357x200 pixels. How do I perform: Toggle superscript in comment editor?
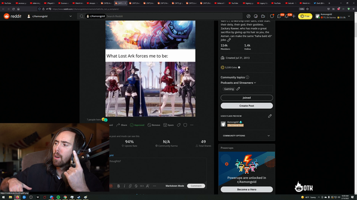(147, 186)
